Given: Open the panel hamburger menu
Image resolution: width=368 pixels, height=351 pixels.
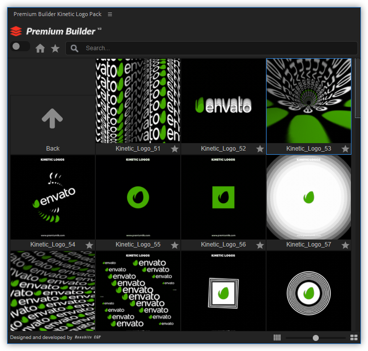Looking at the screenshot, I should click(x=110, y=15).
